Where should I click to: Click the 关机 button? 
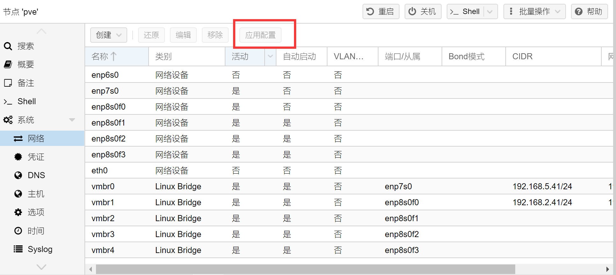click(x=423, y=12)
